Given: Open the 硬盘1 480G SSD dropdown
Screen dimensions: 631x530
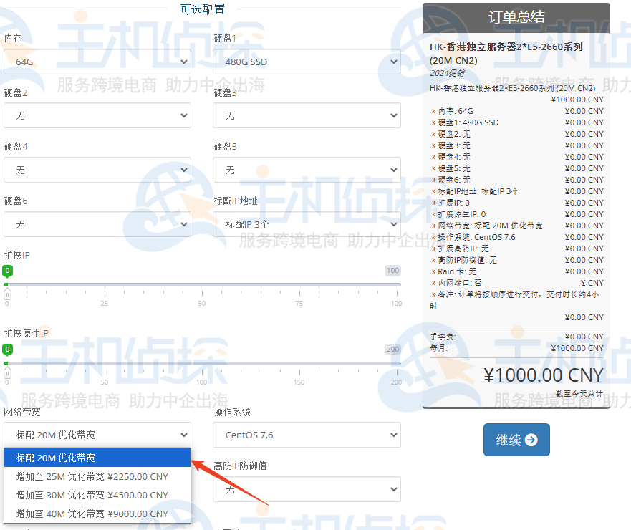Looking at the screenshot, I should click(307, 62).
